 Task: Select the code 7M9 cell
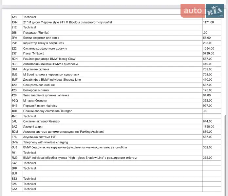click(14, 158)
